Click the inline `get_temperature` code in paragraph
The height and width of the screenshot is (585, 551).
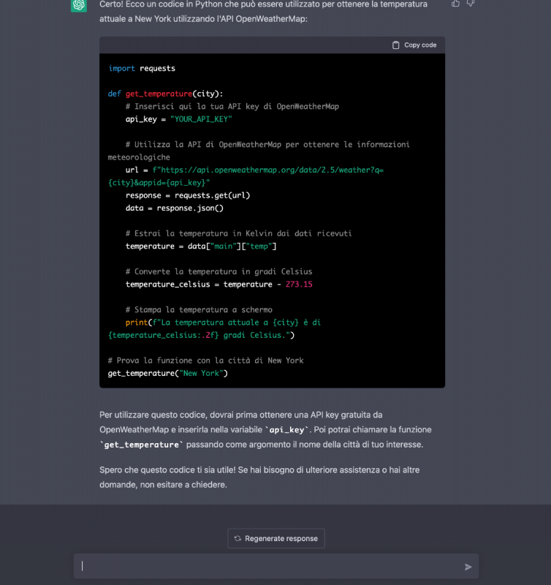coord(142,445)
